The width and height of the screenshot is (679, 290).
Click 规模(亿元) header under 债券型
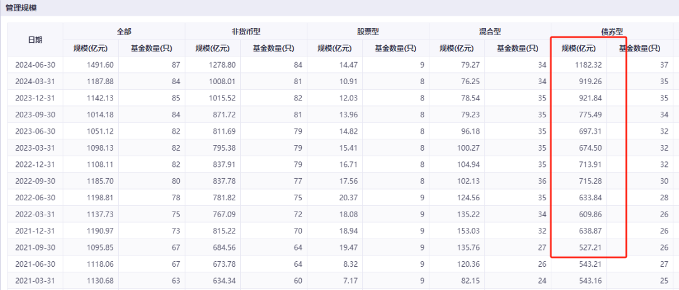(x=578, y=48)
